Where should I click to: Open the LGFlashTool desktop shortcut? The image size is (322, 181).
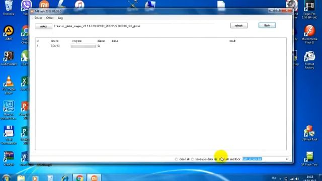click(309, 133)
